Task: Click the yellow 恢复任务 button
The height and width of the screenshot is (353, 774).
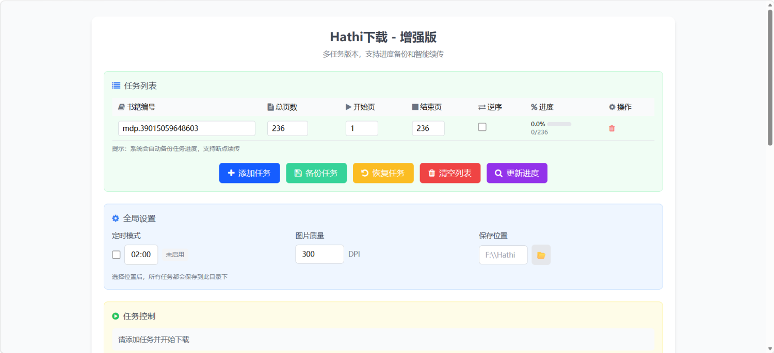Action: coord(383,173)
